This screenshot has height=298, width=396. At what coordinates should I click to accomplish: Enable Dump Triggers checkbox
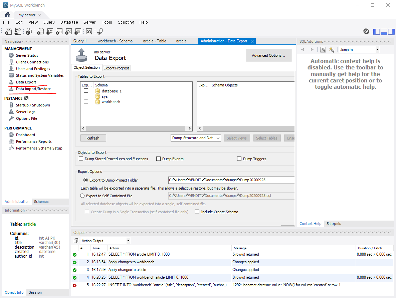pyautogui.click(x=239, y=159)
